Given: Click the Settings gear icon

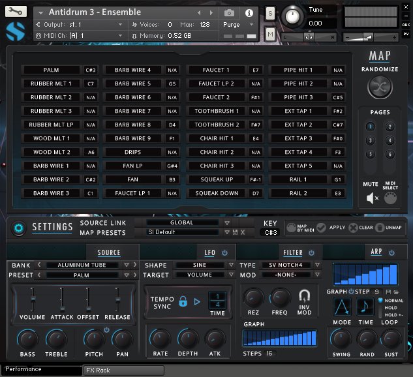Looking at the screenshot, I should (x=18, y=228).
